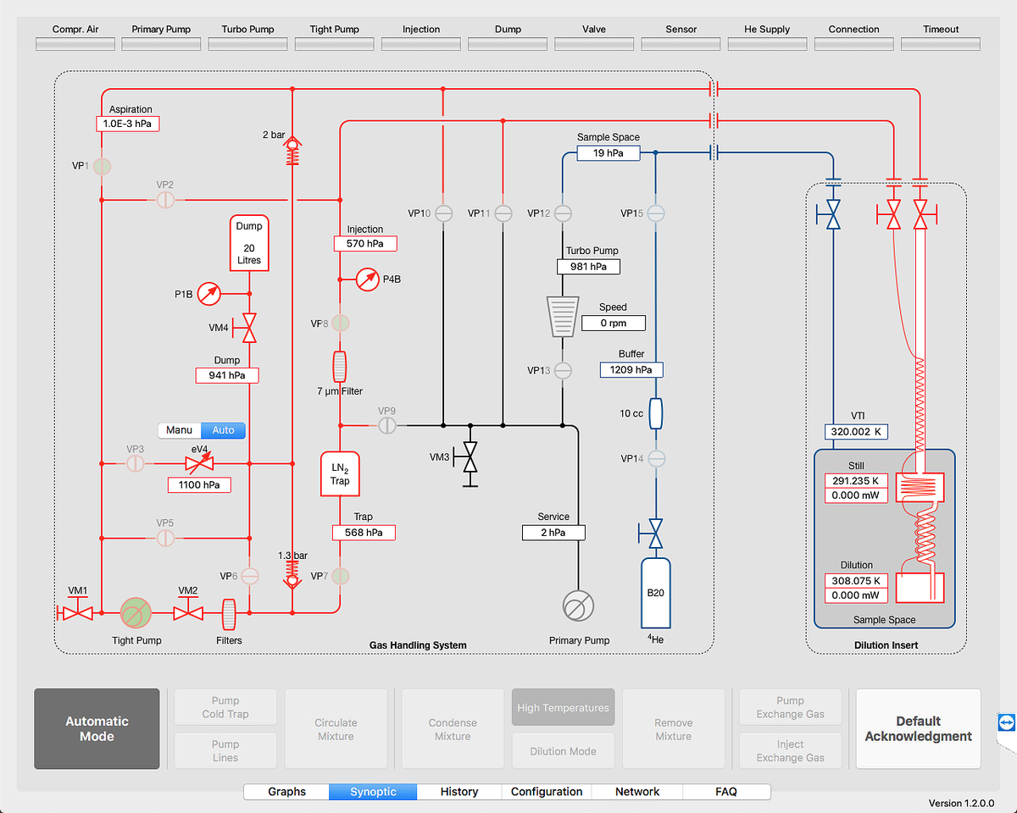
Task: Click the Primary Pump symbol
Action: (578, 606)
